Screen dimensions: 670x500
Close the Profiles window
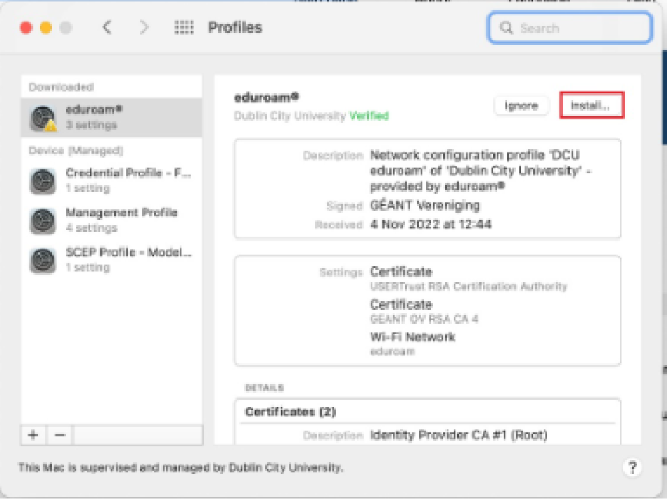point(26,28)
